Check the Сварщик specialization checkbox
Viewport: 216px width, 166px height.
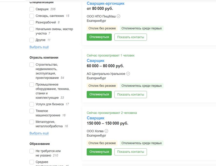click(32, 9)
